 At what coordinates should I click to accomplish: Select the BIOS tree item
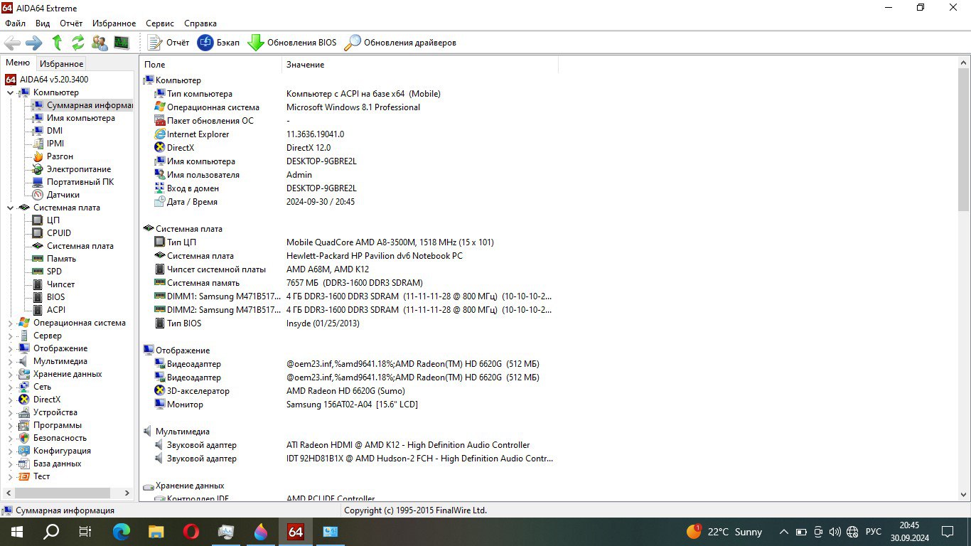click(55, 297)
